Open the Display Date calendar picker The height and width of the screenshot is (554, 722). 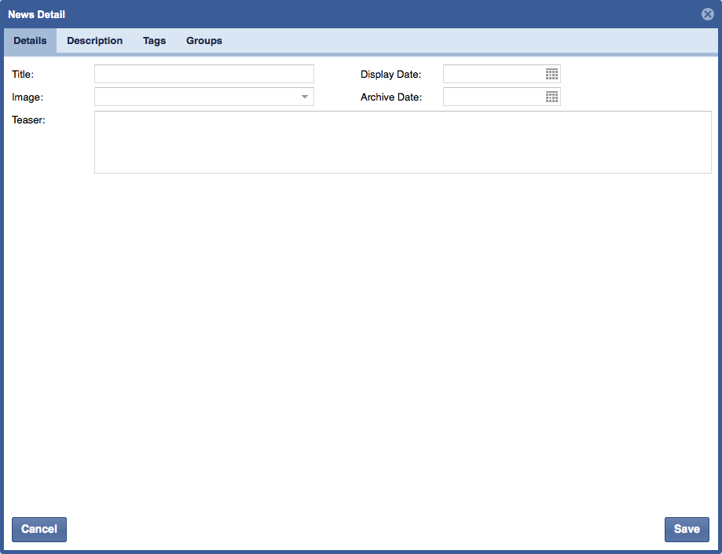(552, 74)
